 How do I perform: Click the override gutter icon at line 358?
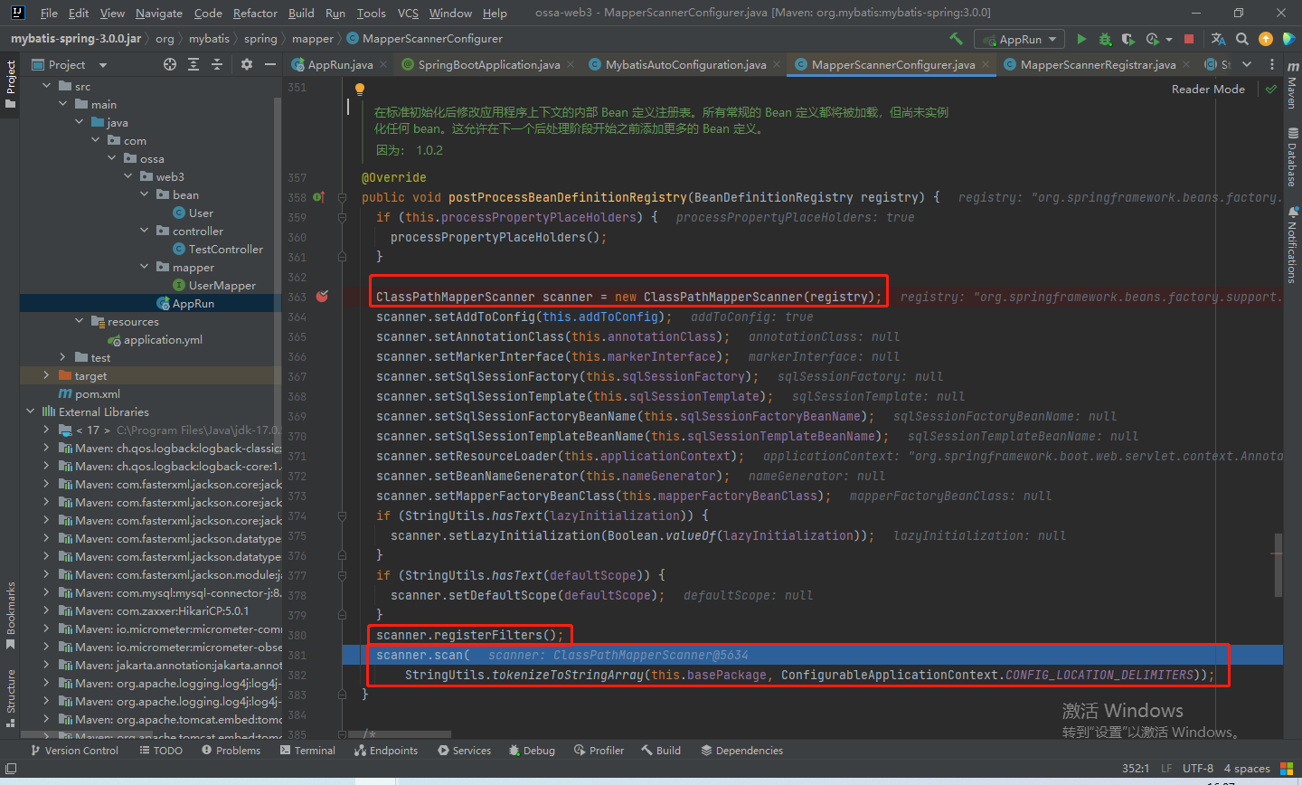click(x=318, y=196)
